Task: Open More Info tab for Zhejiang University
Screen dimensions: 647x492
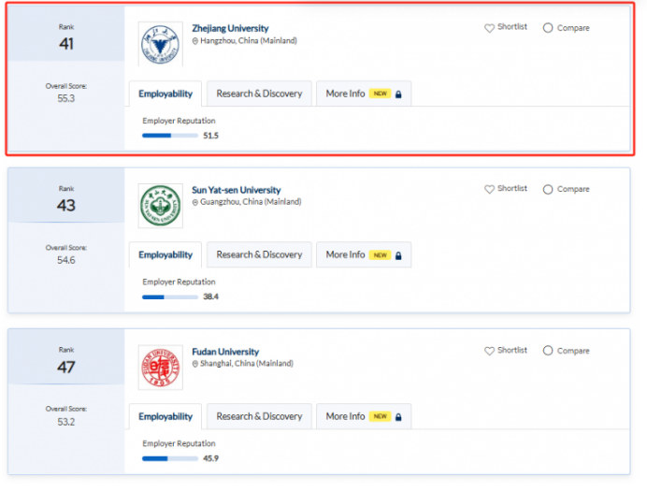Action: tap(364, 94)
